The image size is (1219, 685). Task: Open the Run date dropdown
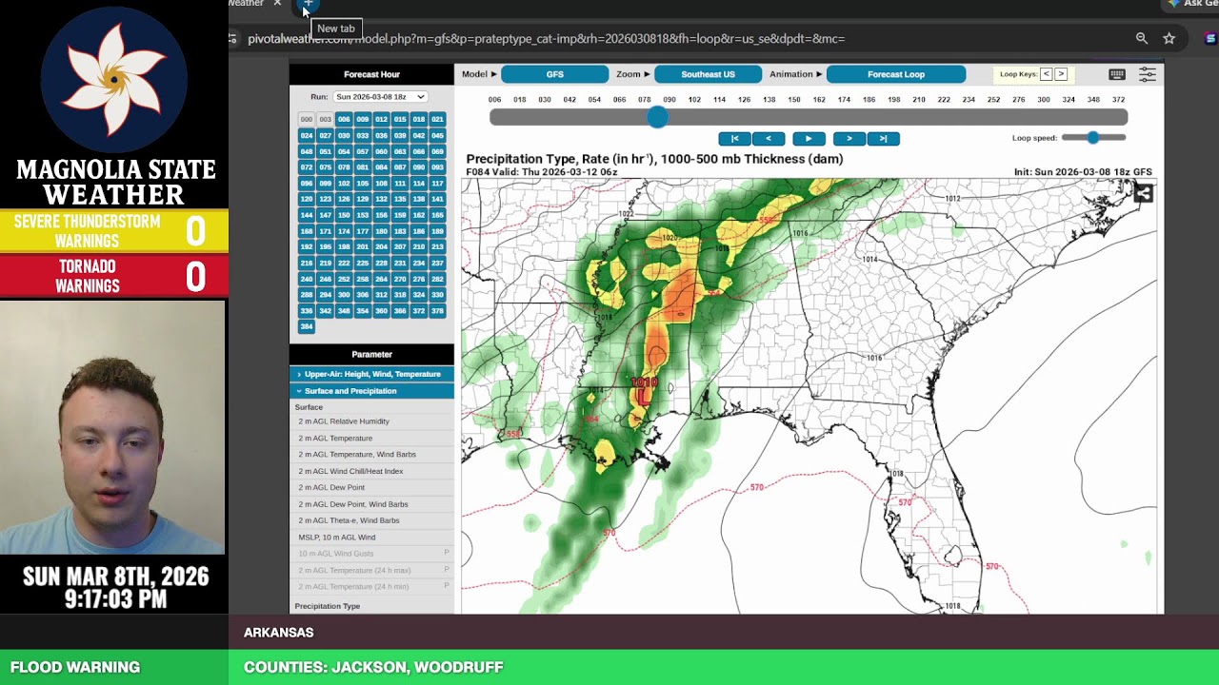[379, 97]
